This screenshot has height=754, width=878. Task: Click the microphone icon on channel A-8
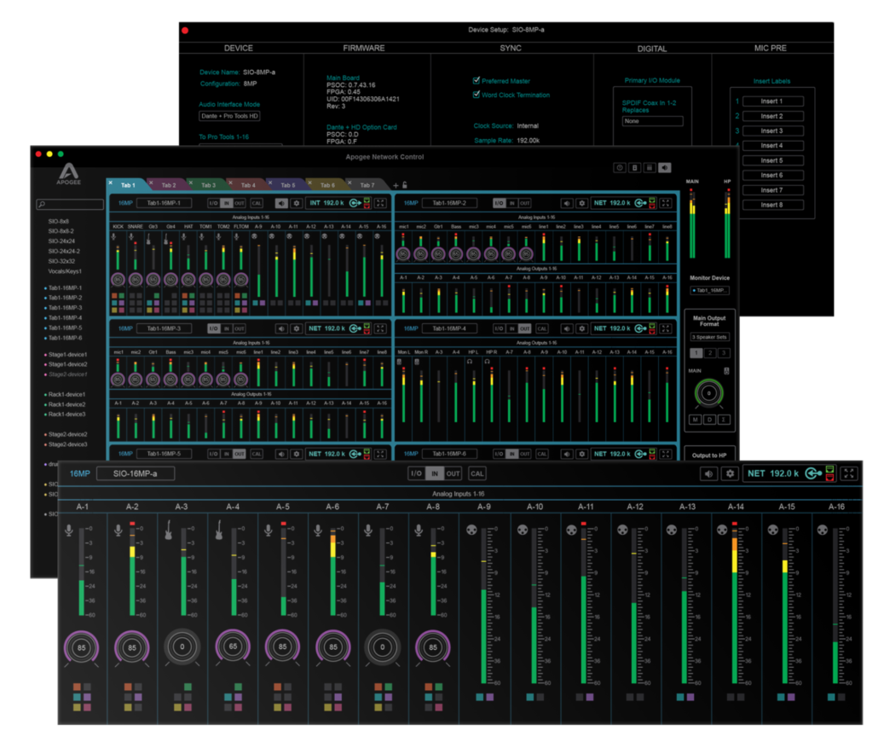[419, 530]
